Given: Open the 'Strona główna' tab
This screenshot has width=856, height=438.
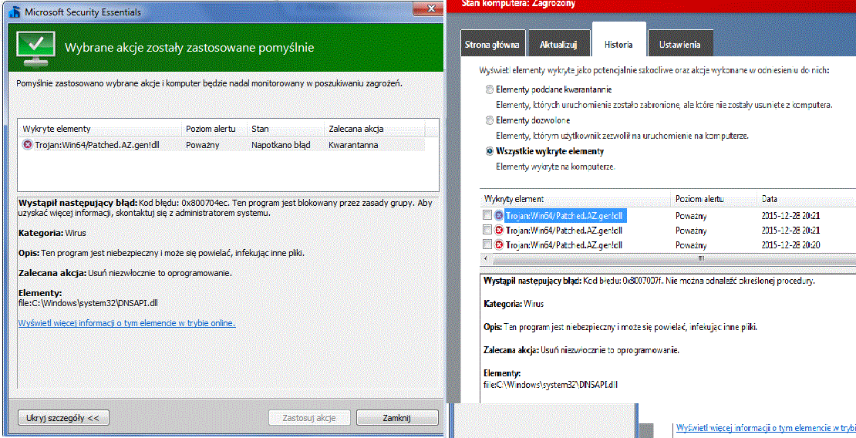Looking at the screenshot, I should click(x=493, y=44).
